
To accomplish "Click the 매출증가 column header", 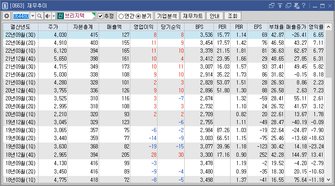I will [x=296, y=27].
